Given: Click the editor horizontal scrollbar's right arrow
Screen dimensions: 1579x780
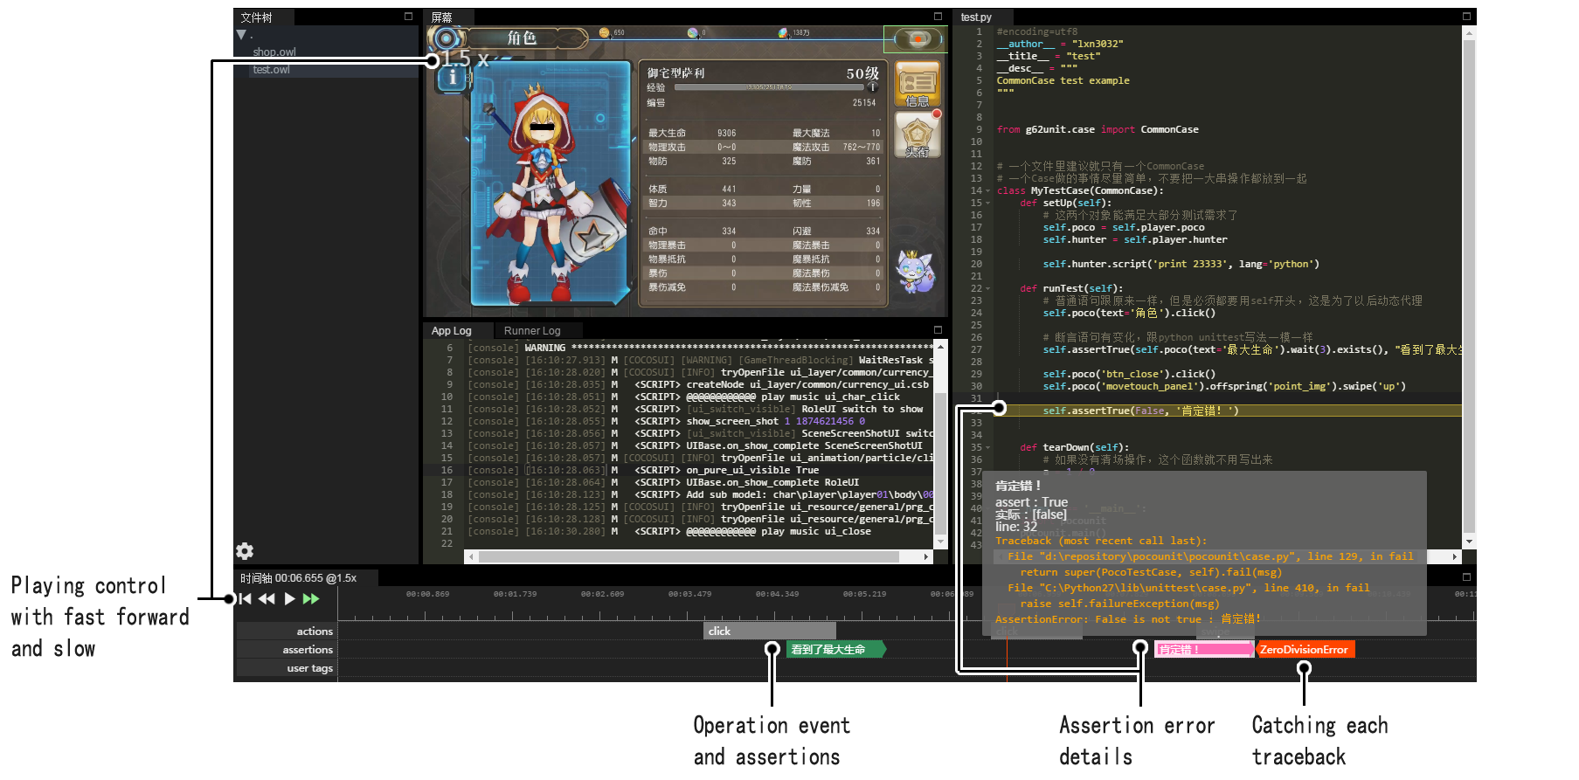Looking at the screenshot, I should (1455, 556).
